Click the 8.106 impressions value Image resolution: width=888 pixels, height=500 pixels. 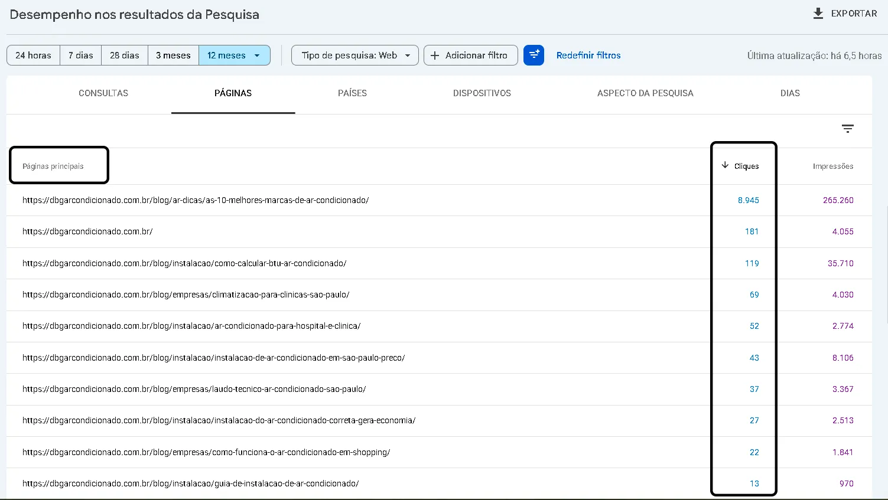pos(843,358)
